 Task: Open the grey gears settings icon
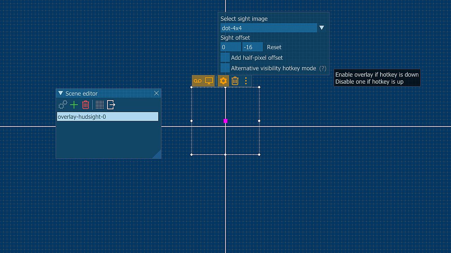coord(63,105)
